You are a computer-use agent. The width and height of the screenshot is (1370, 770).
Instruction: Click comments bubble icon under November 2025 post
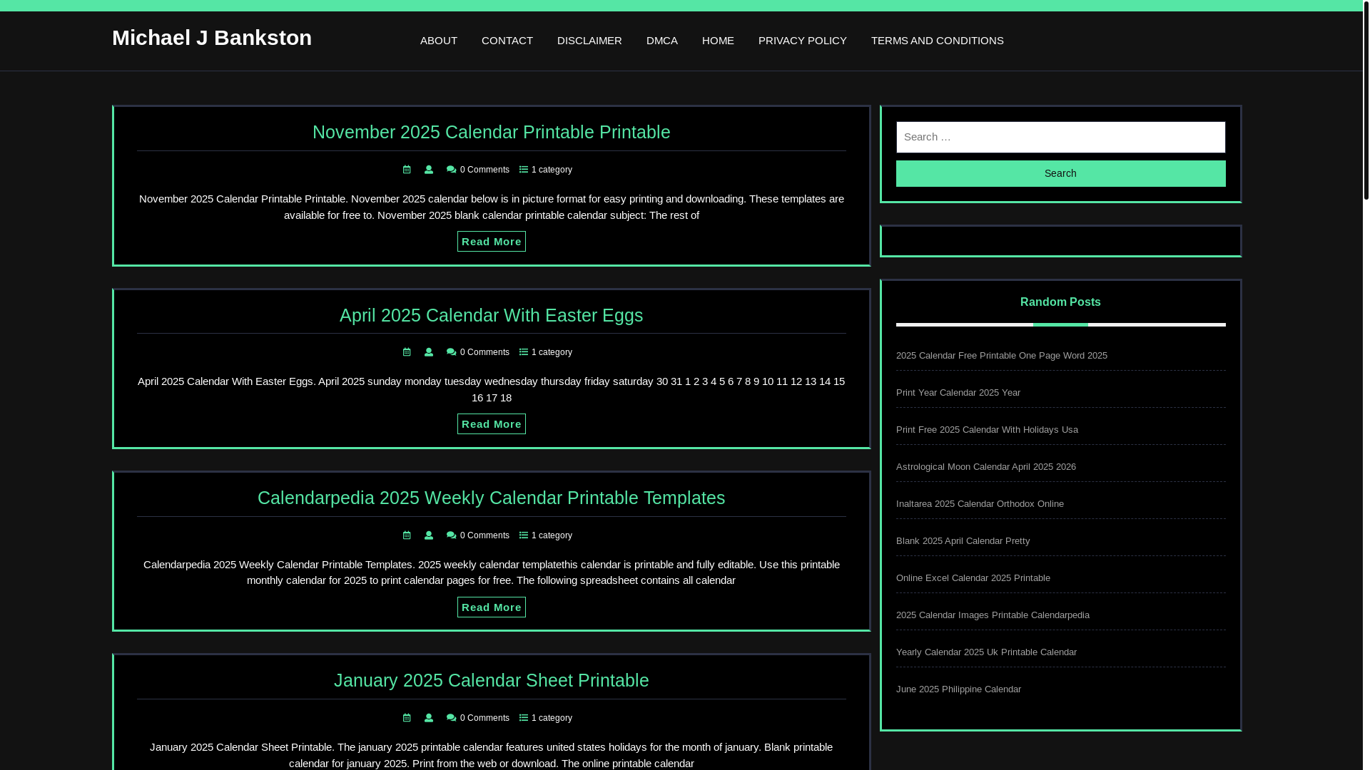[x=451, y=170]
